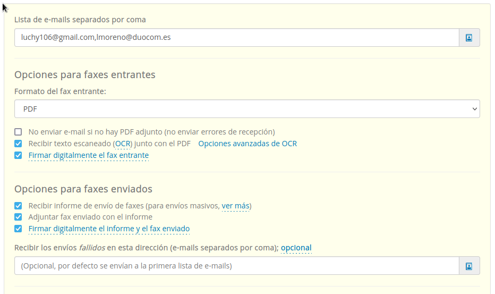Click the 'opcional' link
Viewport: 495px width, 294px height.
pyautogui.click(x=296, y=248)
